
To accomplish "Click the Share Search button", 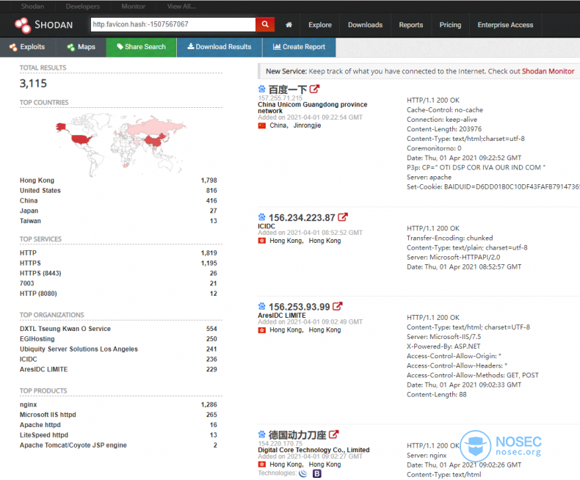I will pos(141,47).
